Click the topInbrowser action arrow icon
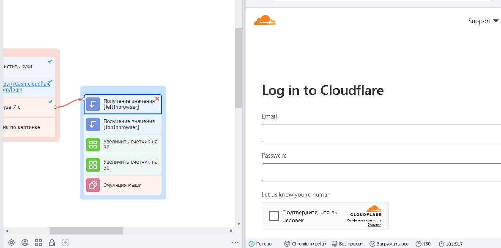The image size is (501, 248). tap(93, 124)
